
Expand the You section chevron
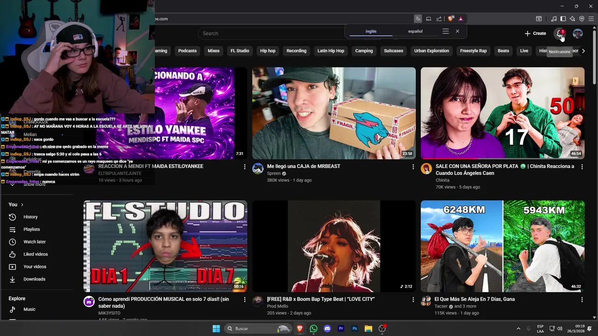(22, 204)
